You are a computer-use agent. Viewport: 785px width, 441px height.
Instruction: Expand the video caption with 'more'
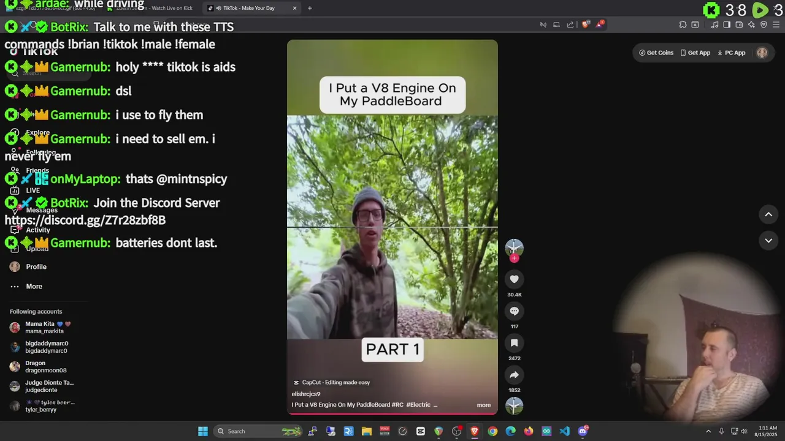(x=484, y=405)
